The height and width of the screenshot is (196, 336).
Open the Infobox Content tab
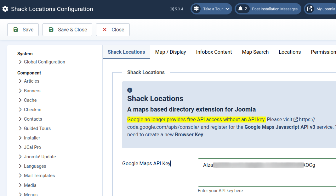coord(214,52)
